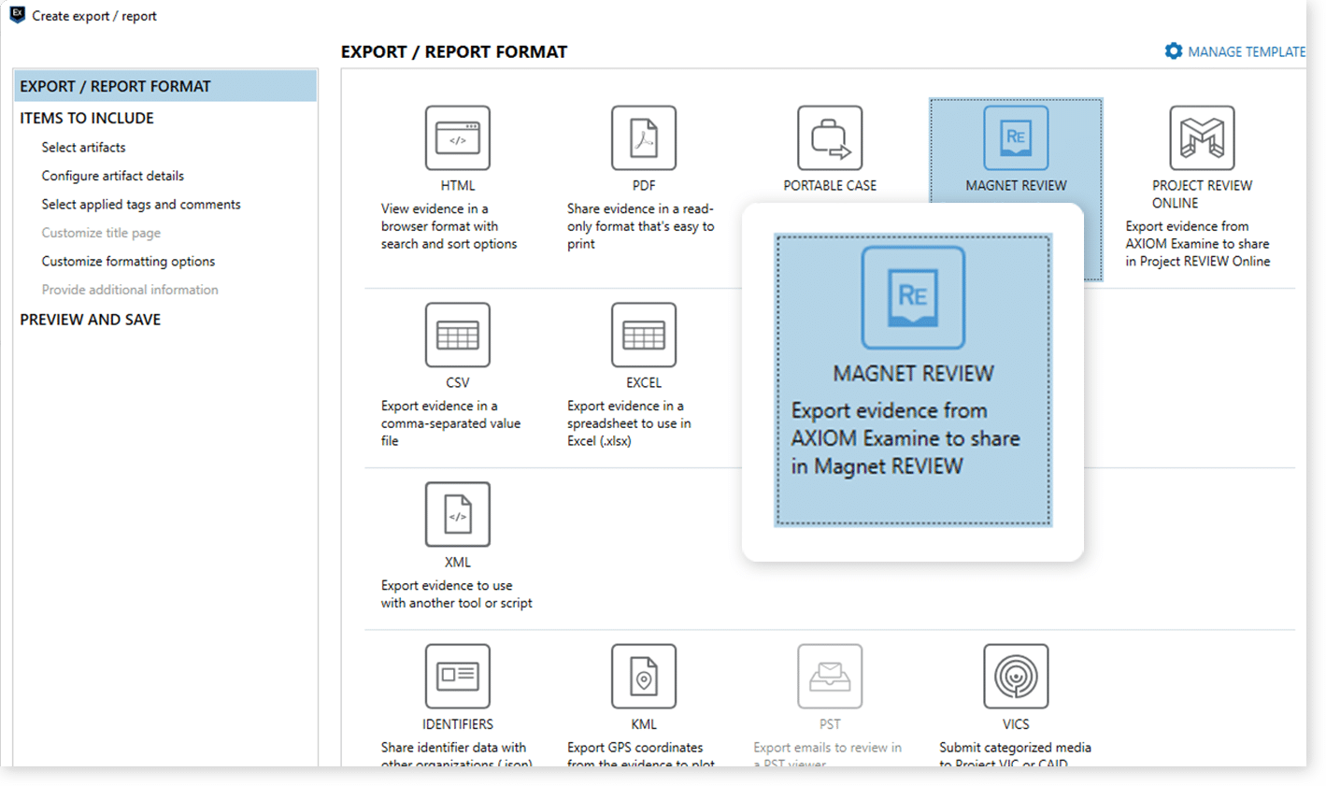Click the CSV format label

(458, 383)
